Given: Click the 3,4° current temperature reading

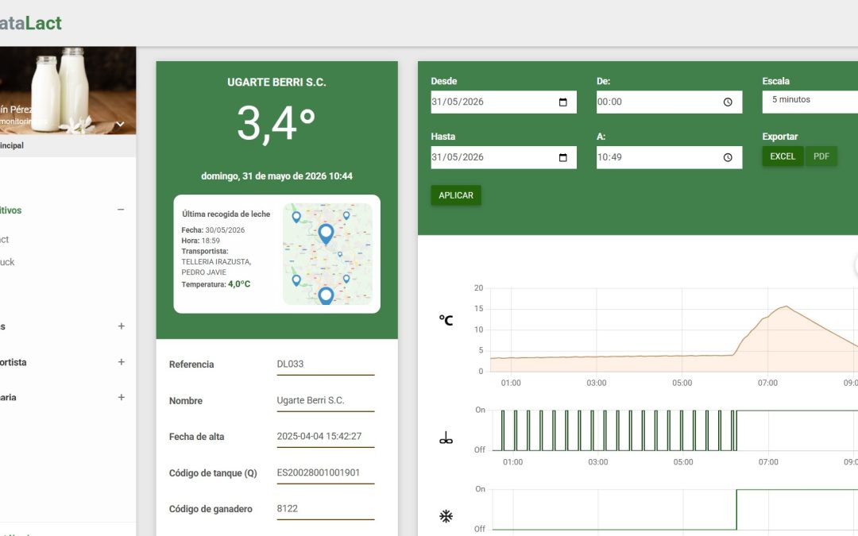Looking at the screenshot, I should click(x=276, y=124).
